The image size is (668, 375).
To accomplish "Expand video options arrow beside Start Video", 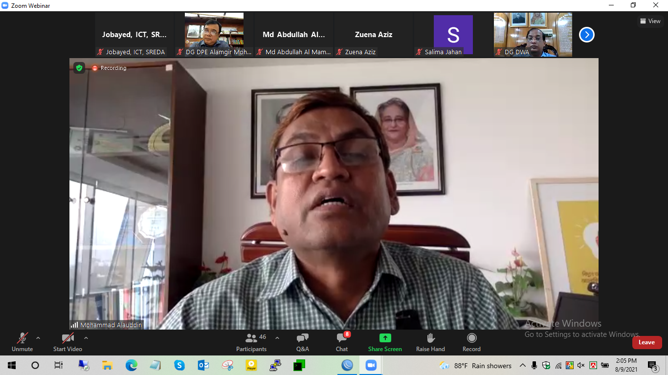I will (86, 338).
